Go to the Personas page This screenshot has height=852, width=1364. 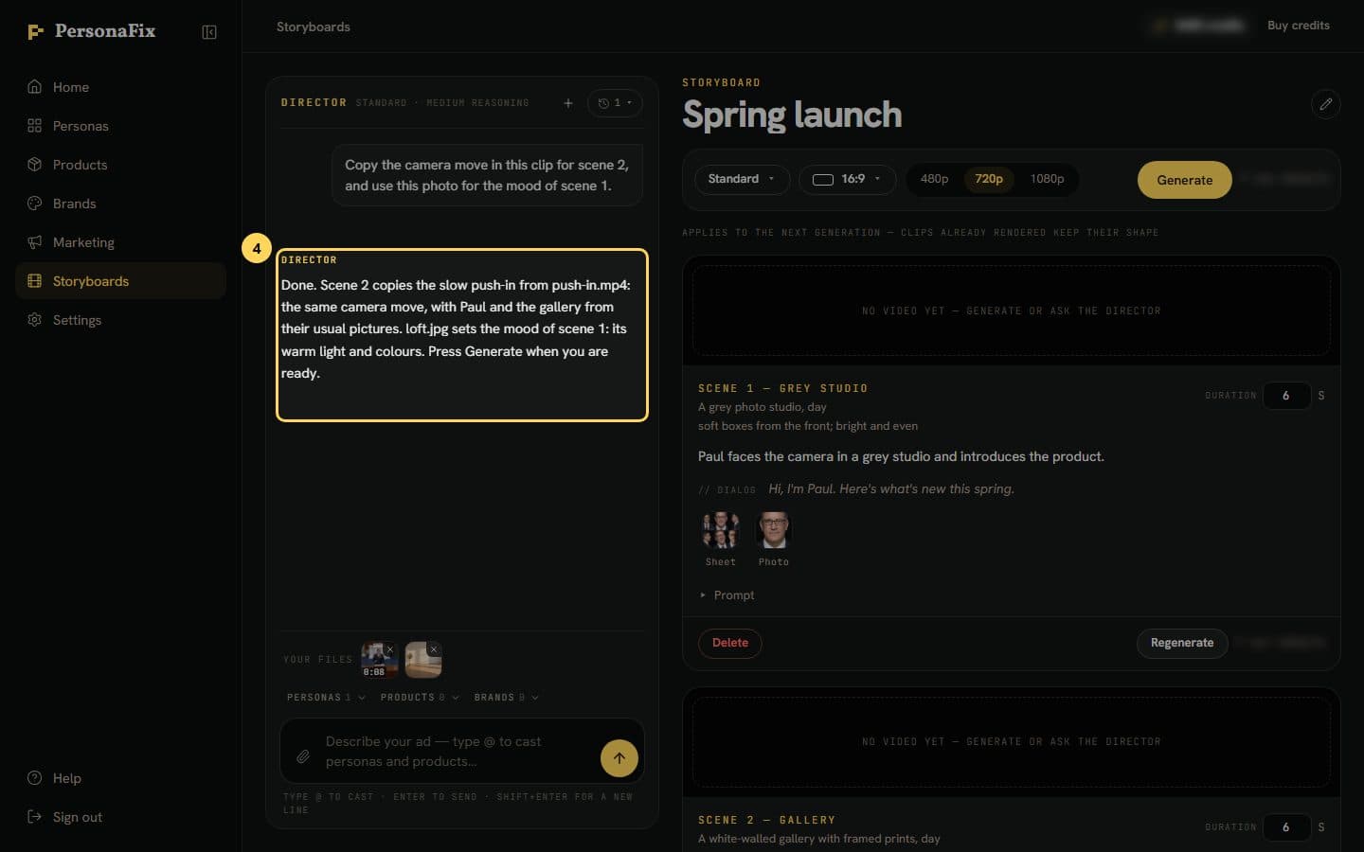pos(120,126)
